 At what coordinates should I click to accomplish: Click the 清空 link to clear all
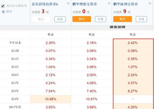pyautogui.click(x=9, y=12)
